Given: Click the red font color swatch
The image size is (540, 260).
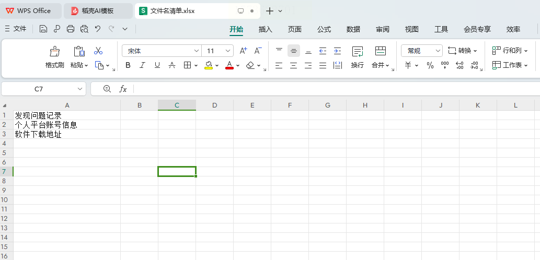Looking at the screenshot, I should click(x=229, y=65).
